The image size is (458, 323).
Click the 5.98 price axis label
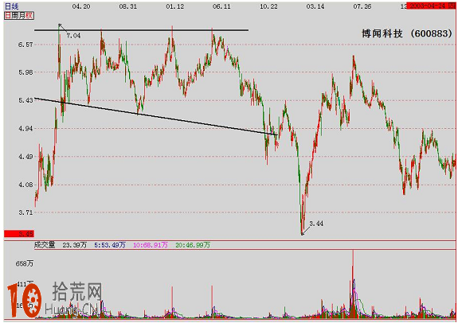click(x=25, y=72)
